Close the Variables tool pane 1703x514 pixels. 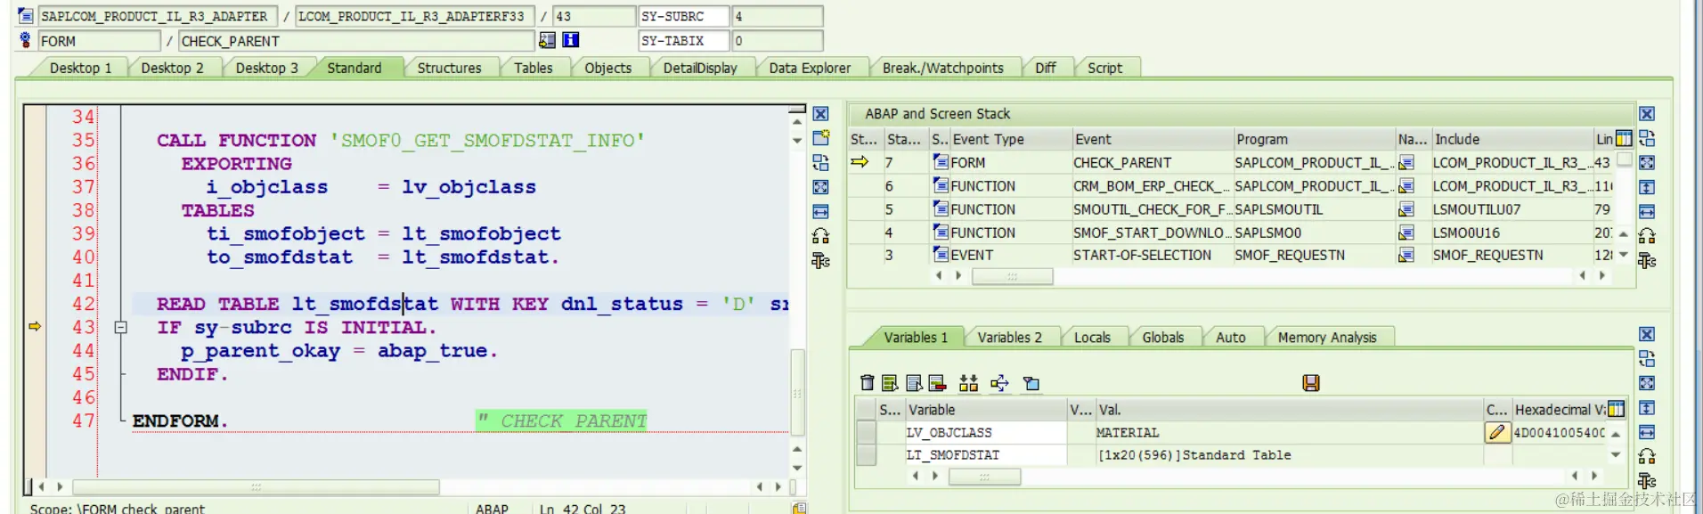tap(1647, 334)
